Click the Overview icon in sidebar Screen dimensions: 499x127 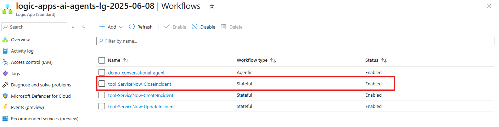coord(5,40)
